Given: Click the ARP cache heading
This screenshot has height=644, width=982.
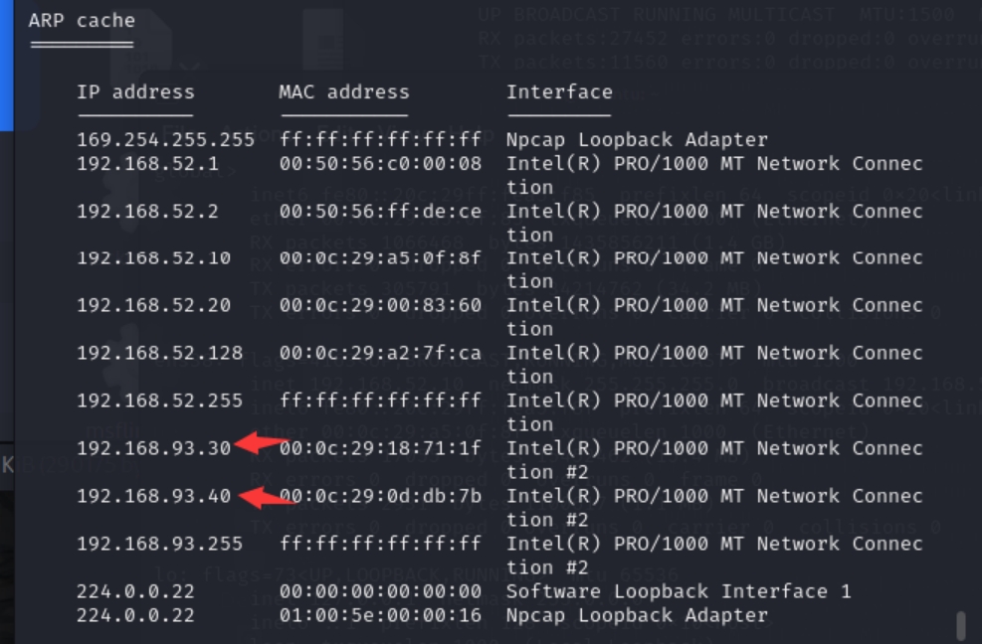Looking at the screenshot, I should tap(82, 20).
